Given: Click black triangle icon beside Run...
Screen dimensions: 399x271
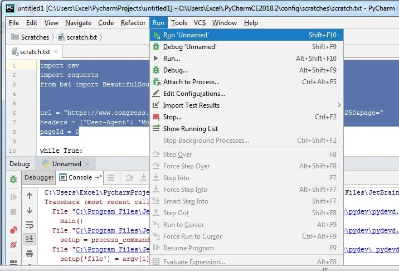Looking at the screenshot, I should pyautogui.click(x=155, y=59).
